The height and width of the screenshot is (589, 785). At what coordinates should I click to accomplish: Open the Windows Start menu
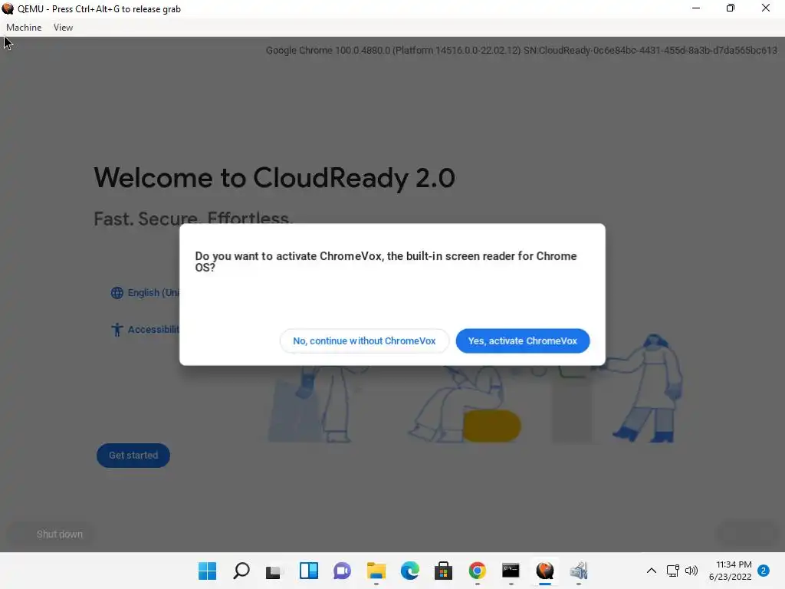207,571
